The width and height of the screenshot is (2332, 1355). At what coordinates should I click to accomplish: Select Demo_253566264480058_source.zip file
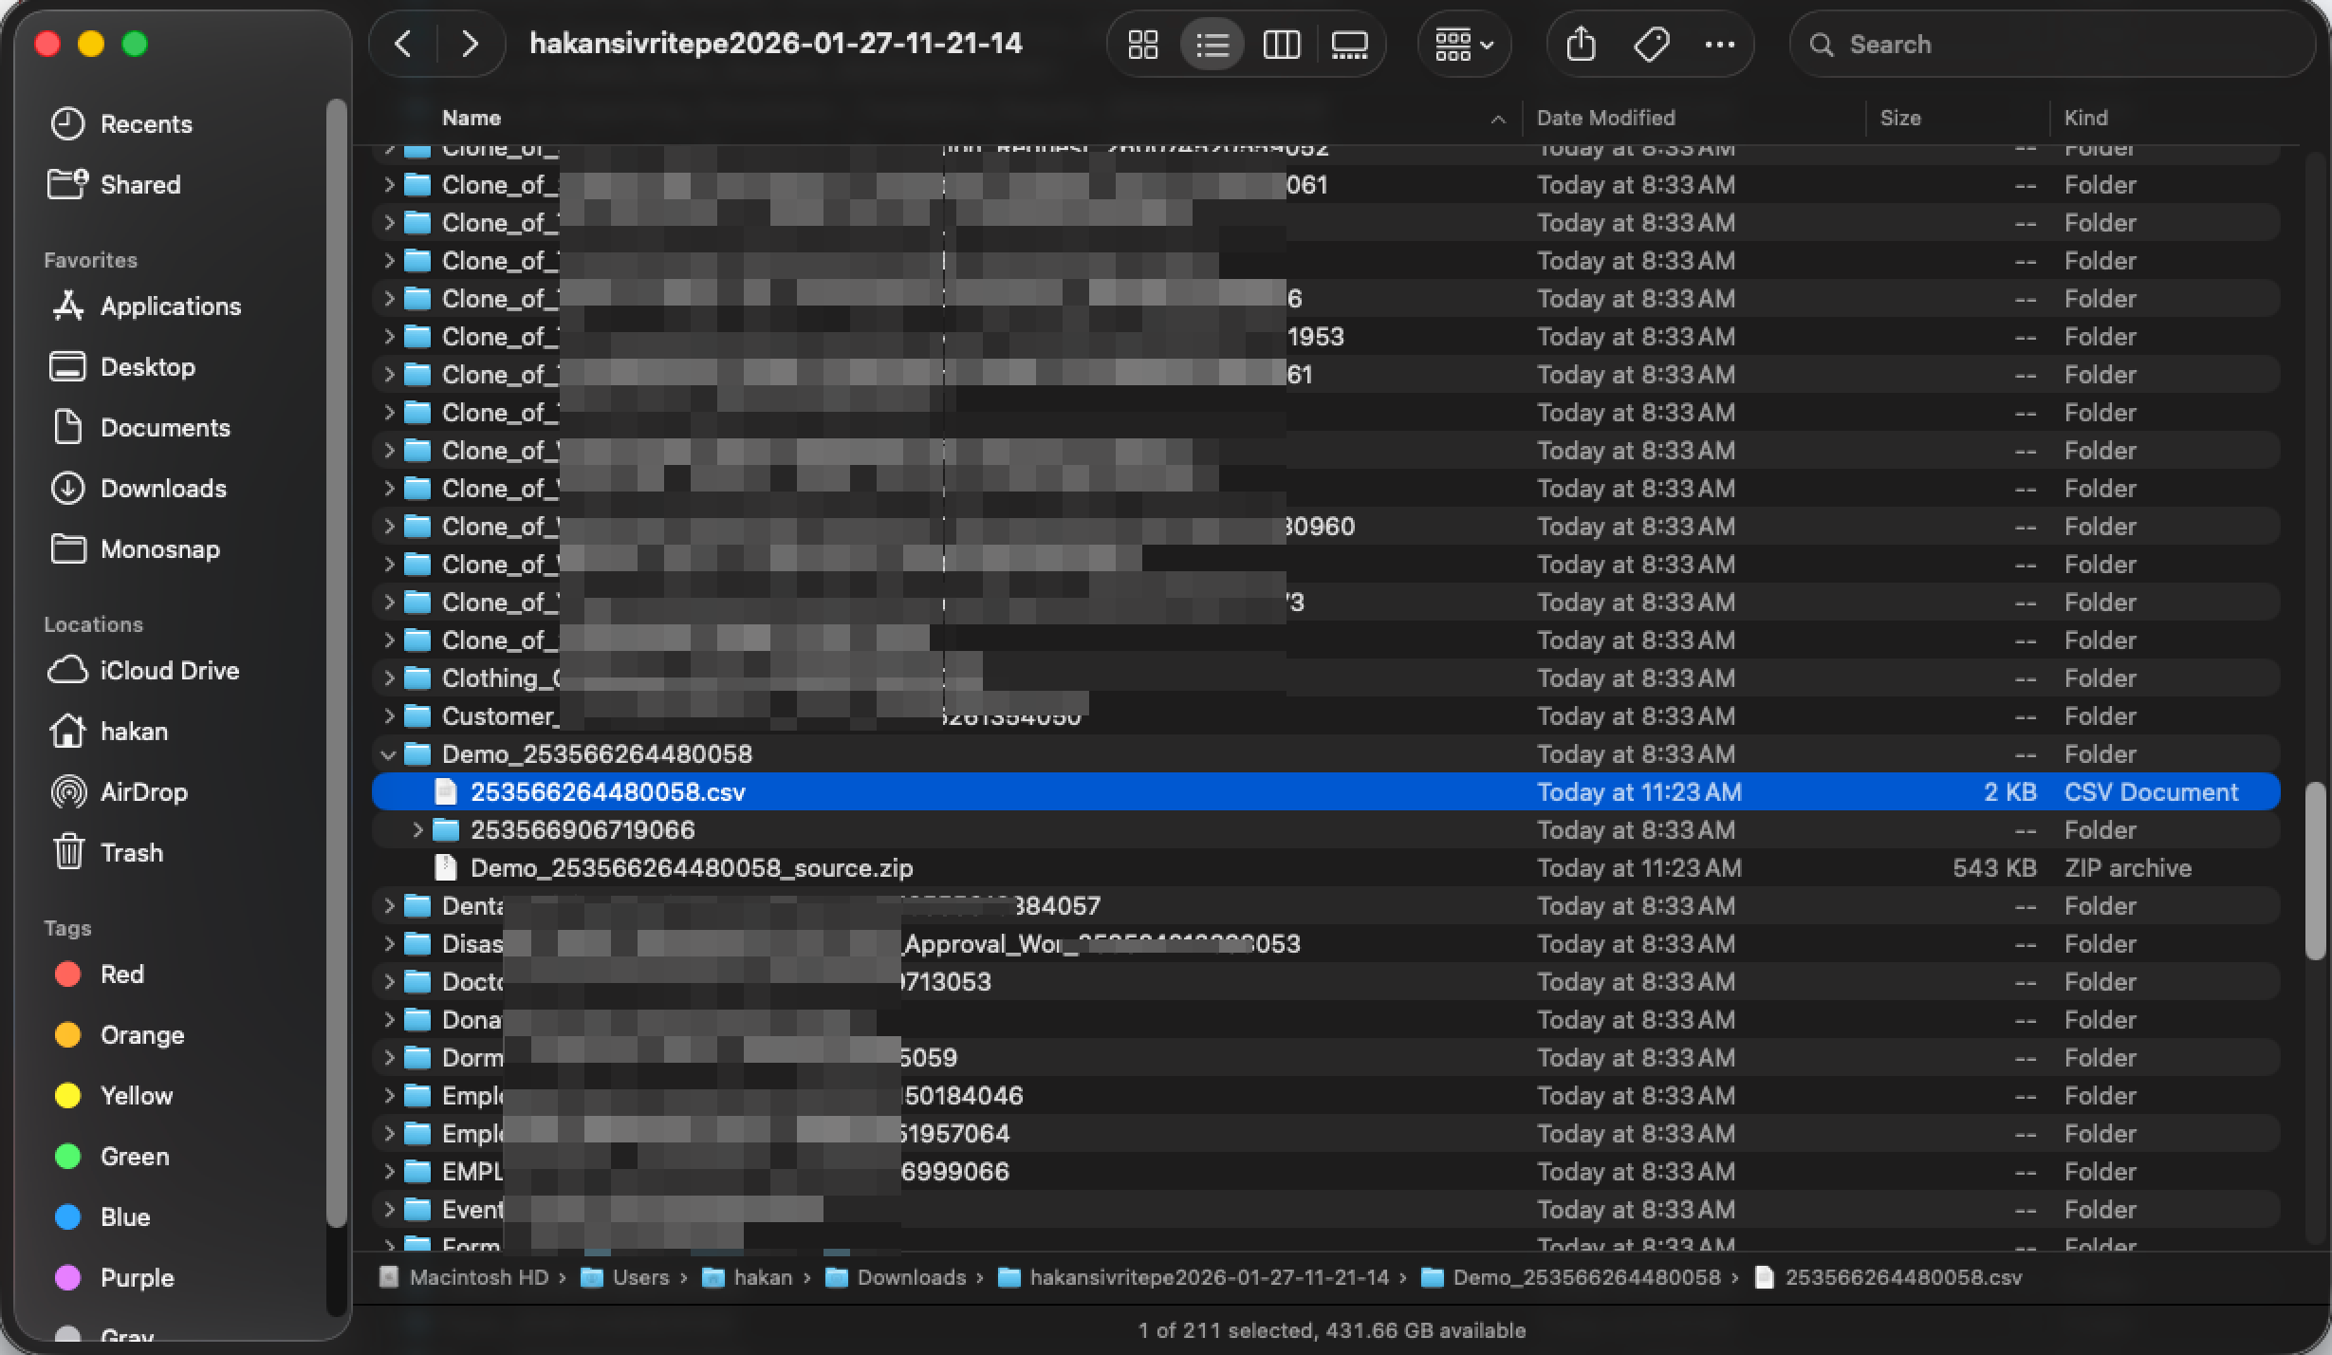tap(1325, 868)
